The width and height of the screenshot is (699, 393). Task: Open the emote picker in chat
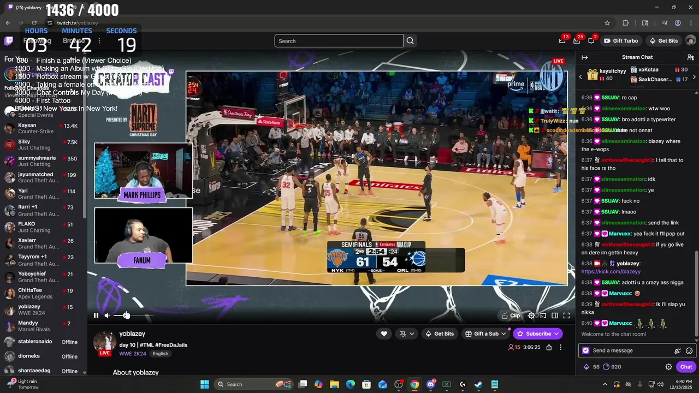point(689,351)
